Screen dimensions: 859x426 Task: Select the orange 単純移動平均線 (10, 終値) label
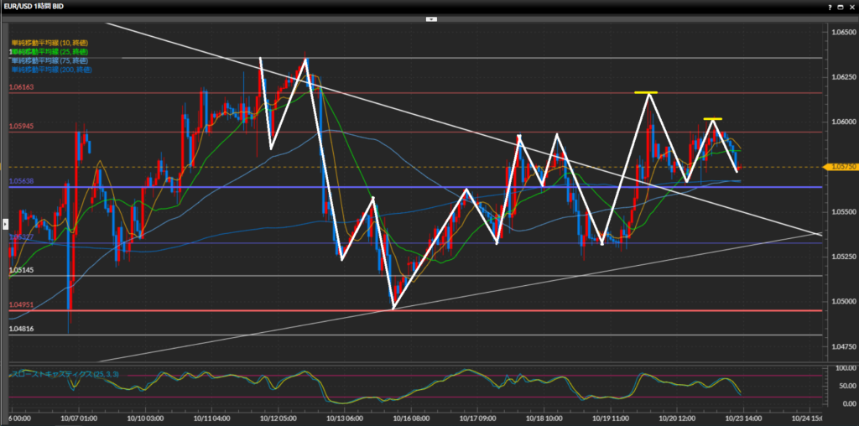(x=49, y=42)
